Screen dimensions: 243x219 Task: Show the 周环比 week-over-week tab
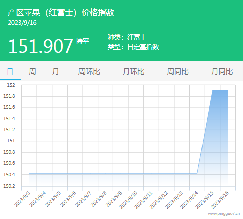tap(89, 71)
